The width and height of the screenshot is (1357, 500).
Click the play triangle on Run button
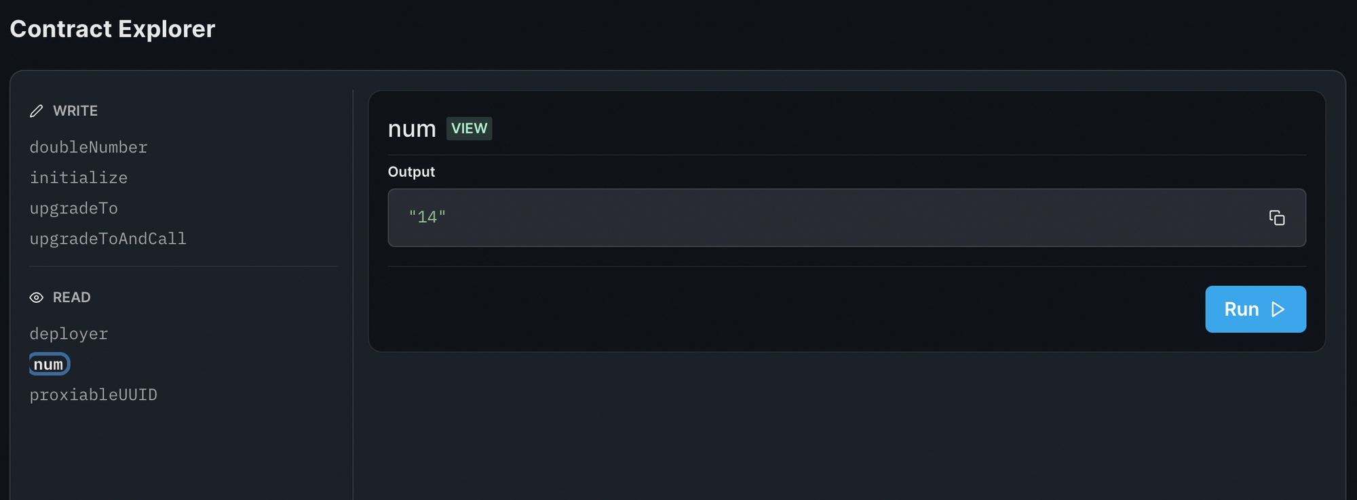[1278, 309]
